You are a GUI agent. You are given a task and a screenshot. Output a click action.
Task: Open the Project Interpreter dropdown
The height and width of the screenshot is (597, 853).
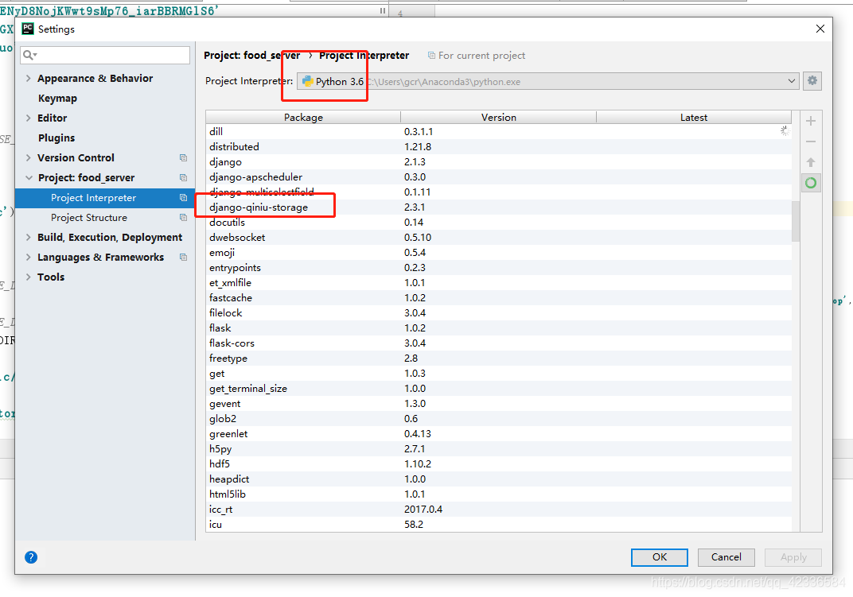click(x=547, y=81)
